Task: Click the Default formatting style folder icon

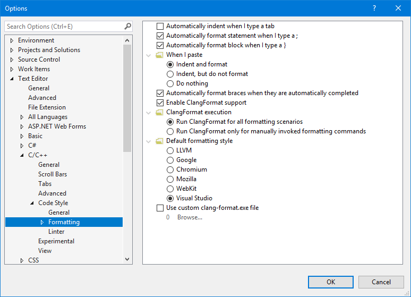Action: point(159,141)
